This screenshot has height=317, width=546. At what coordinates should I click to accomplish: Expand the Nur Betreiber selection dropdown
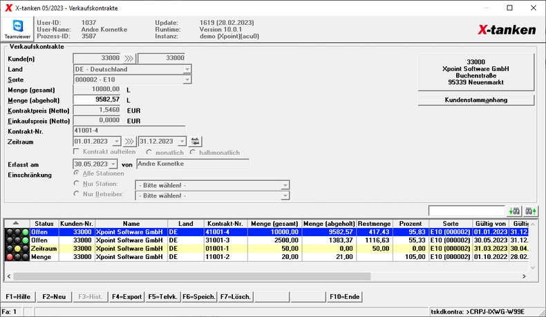(285, 196)
